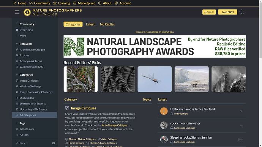Click Become a full member to remove ads
The image size is (262, 147).
(x=155, y=32)
